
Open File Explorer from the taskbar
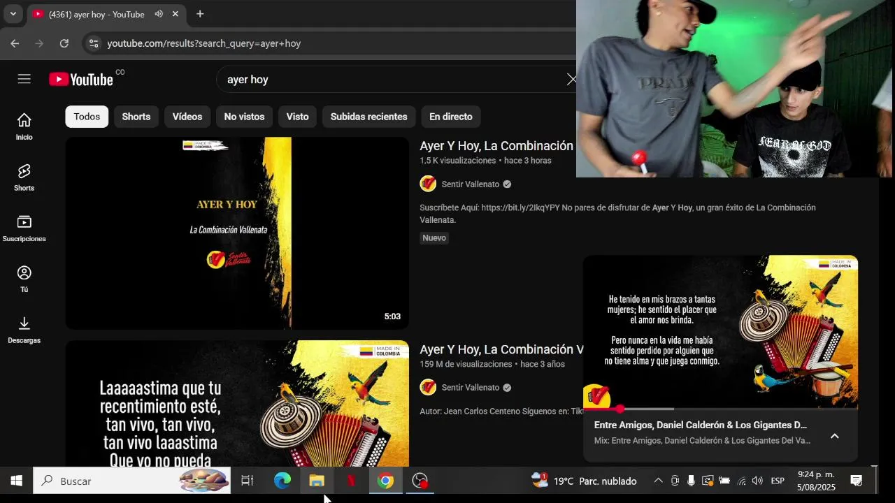(x=317, y=481)
